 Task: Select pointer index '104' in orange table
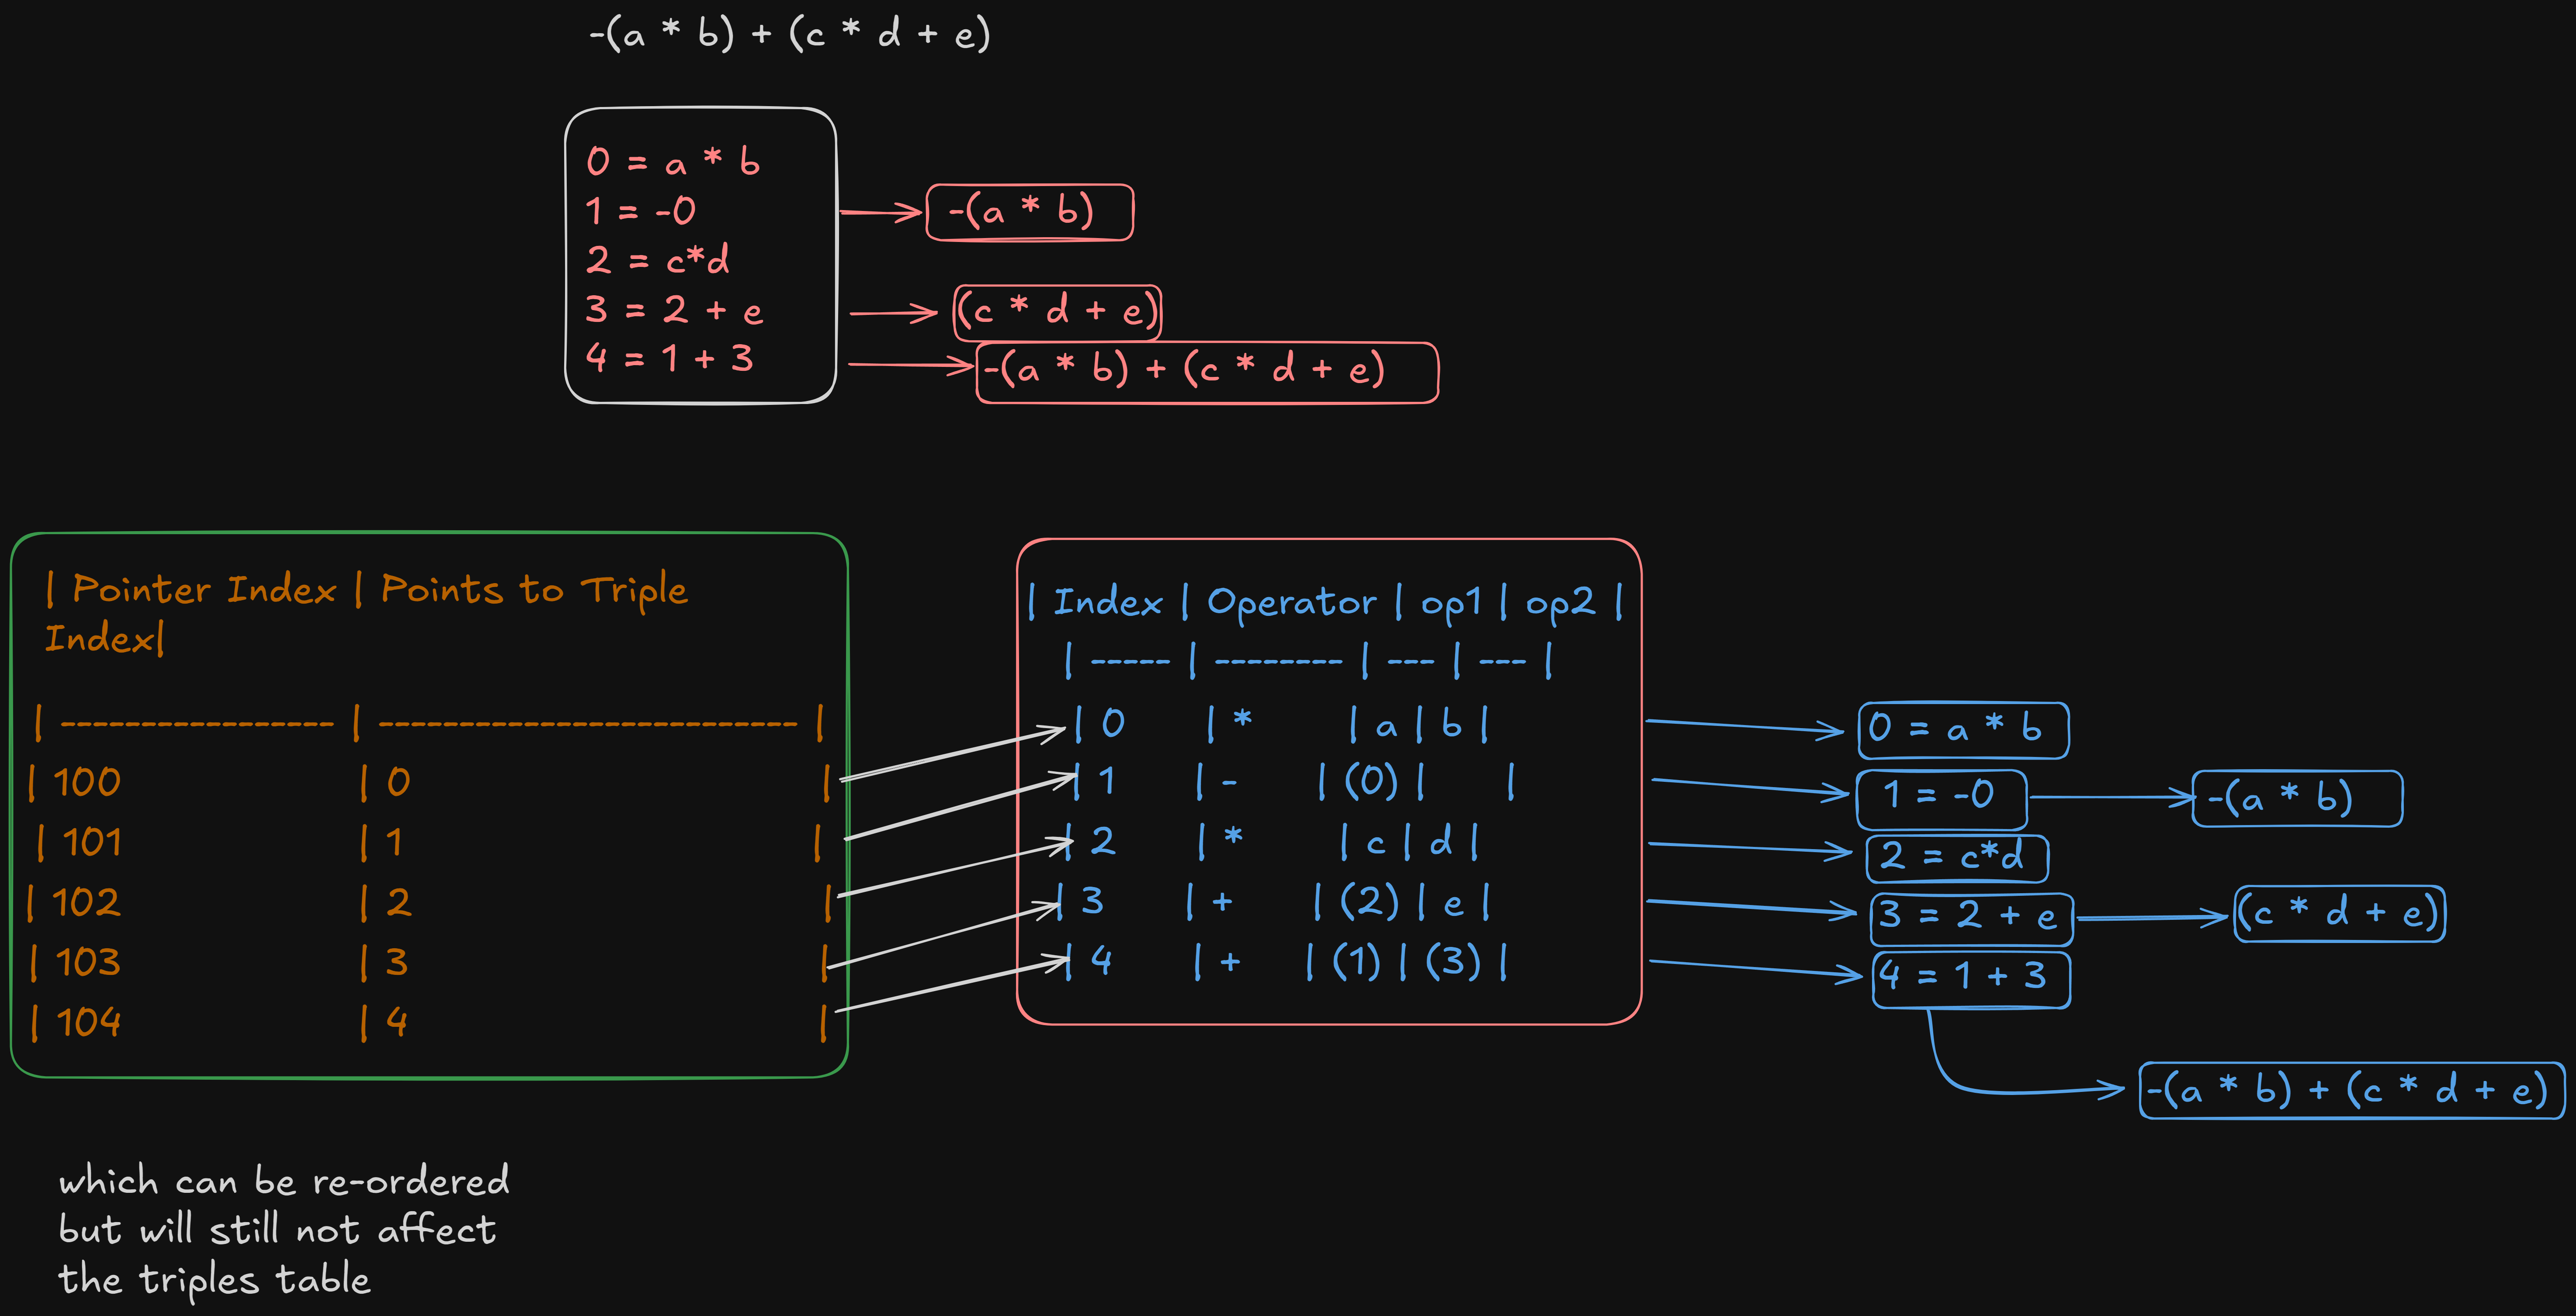(x=88, y=1022)
